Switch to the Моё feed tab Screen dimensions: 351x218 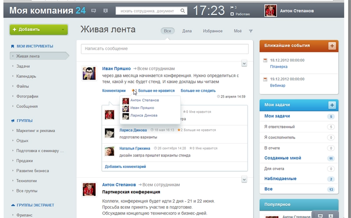pos(238,31)
